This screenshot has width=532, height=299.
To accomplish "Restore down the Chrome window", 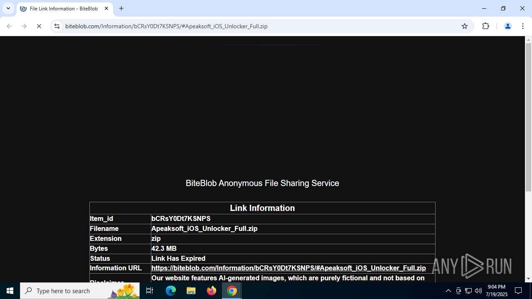I will (x=503, y=8).
